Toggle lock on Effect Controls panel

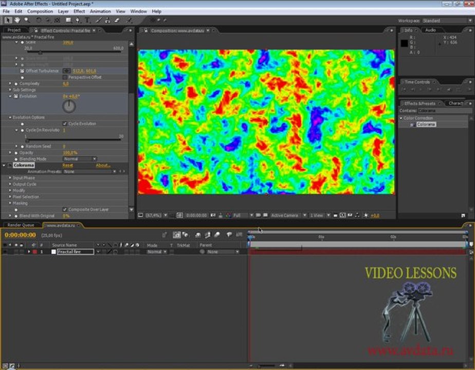tap(36, 30)
